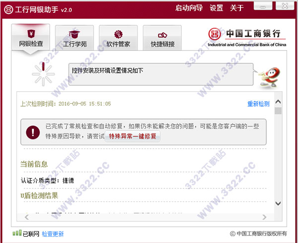Click the red exclamation warning icon
The image size is (298, 243).
33,132
